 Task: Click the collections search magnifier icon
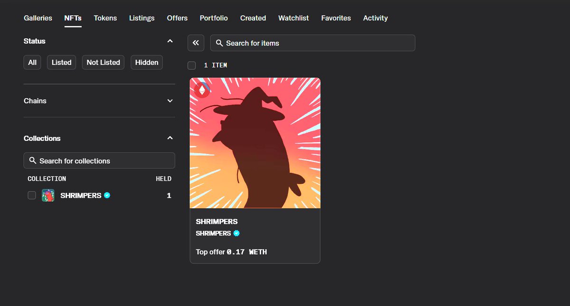click(x=33, y=160)
